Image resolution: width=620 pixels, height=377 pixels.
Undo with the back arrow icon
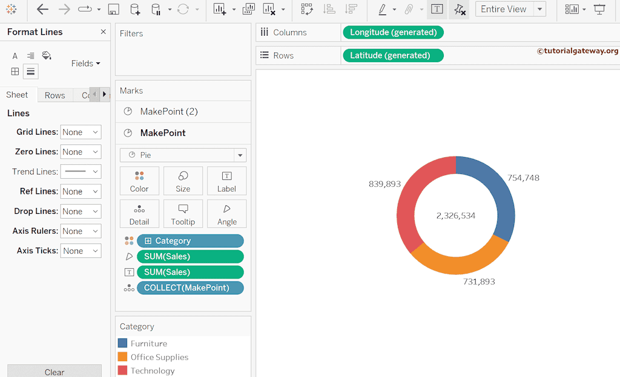[x=42, y=9]
